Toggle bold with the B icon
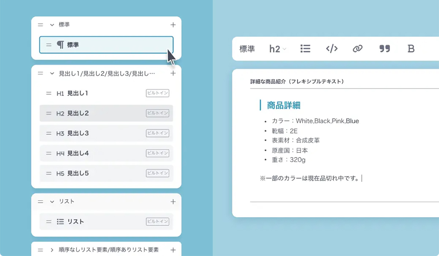Image resolution: width=439 pixels, height=256 pixels. (x=411, y=49)
